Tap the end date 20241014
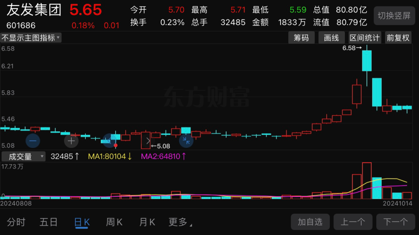This screenshot has width=419, height=235. [397, 204]
